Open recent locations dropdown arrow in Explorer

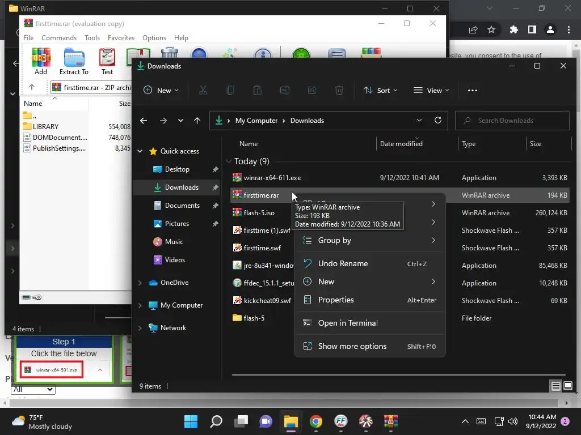pyautogui.click(x=180, y=121)
